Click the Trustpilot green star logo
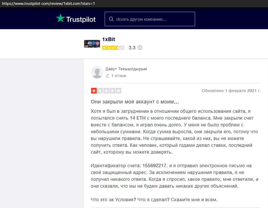Image resolution: width=268 pixels, height=208 pixels. [x=61, y=18]
